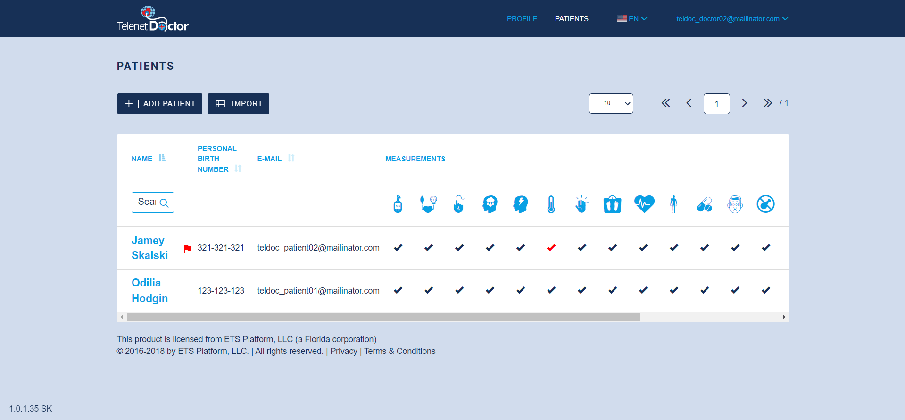Click the head with rain cloud mood icon
905x420 pixels.
(490, 204)
